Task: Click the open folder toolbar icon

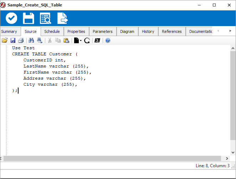Action: click(5, 40)
